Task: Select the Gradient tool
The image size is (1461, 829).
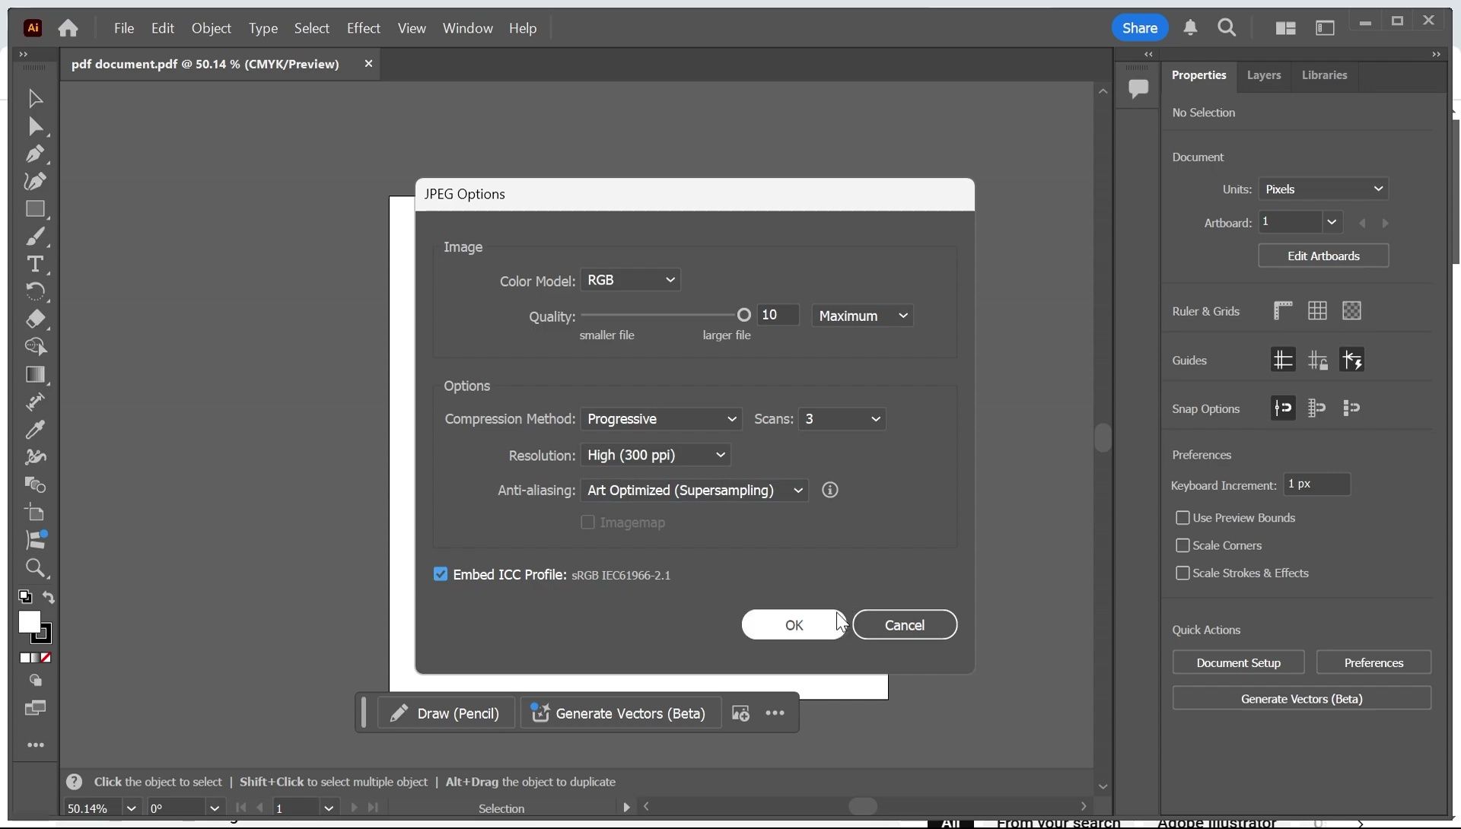Action: (35, 374)
